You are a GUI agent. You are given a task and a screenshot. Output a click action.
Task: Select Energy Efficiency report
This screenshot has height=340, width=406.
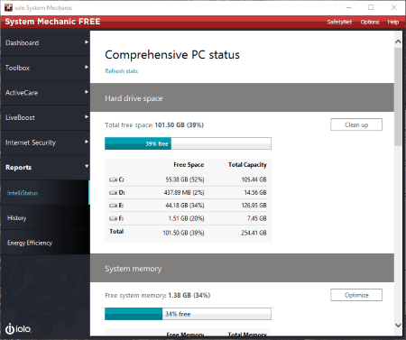tap(45, 243)
